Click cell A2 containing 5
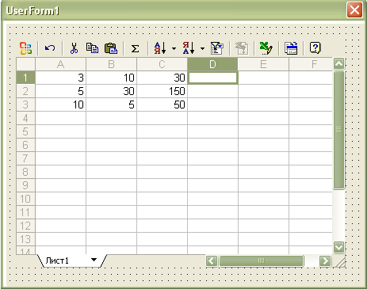 (60, 91)
